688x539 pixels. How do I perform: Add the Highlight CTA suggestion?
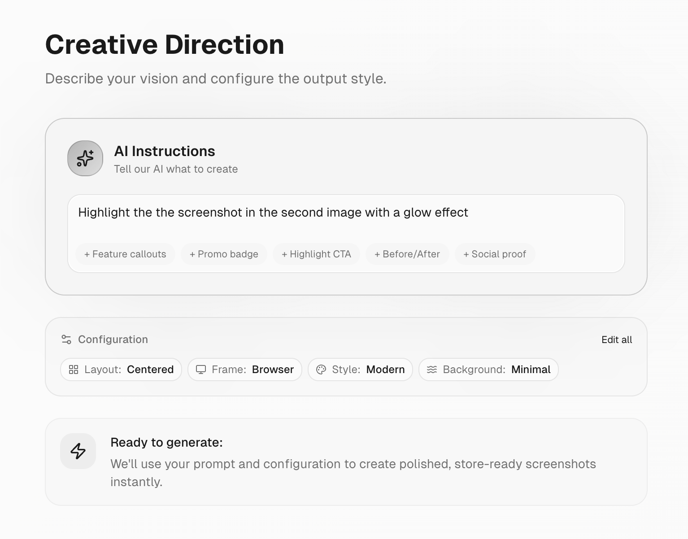[316, 254]
